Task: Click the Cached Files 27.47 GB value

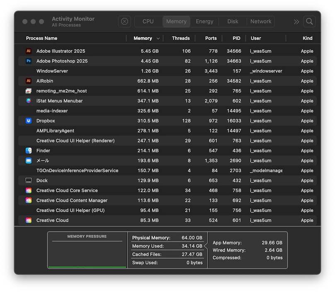Action: point(192,254)
